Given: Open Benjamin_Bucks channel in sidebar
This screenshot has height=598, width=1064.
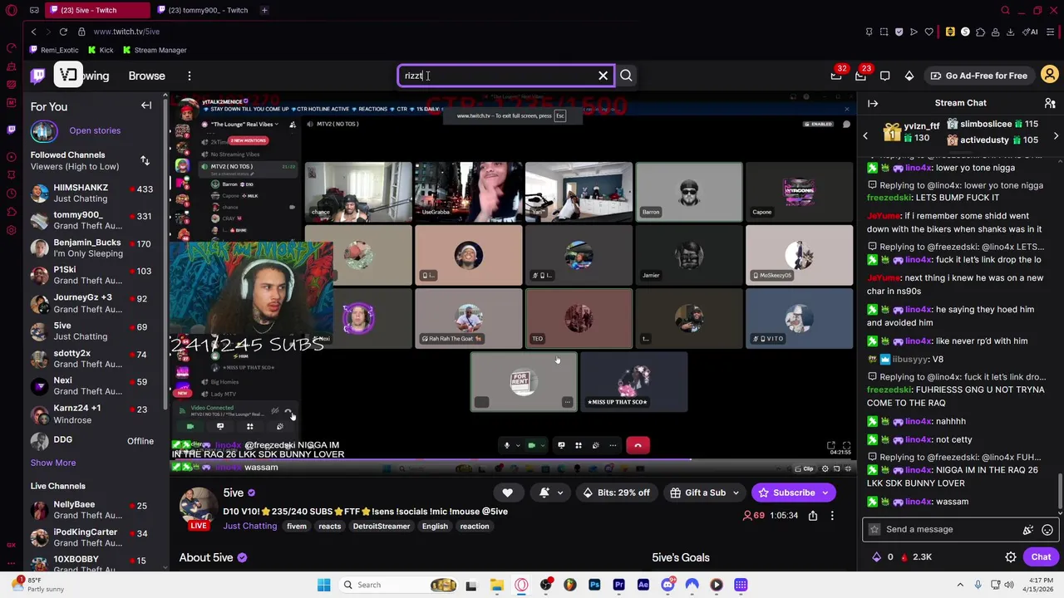Looking at the screenshot, I should pyautogui.click(x=91, y=248).
